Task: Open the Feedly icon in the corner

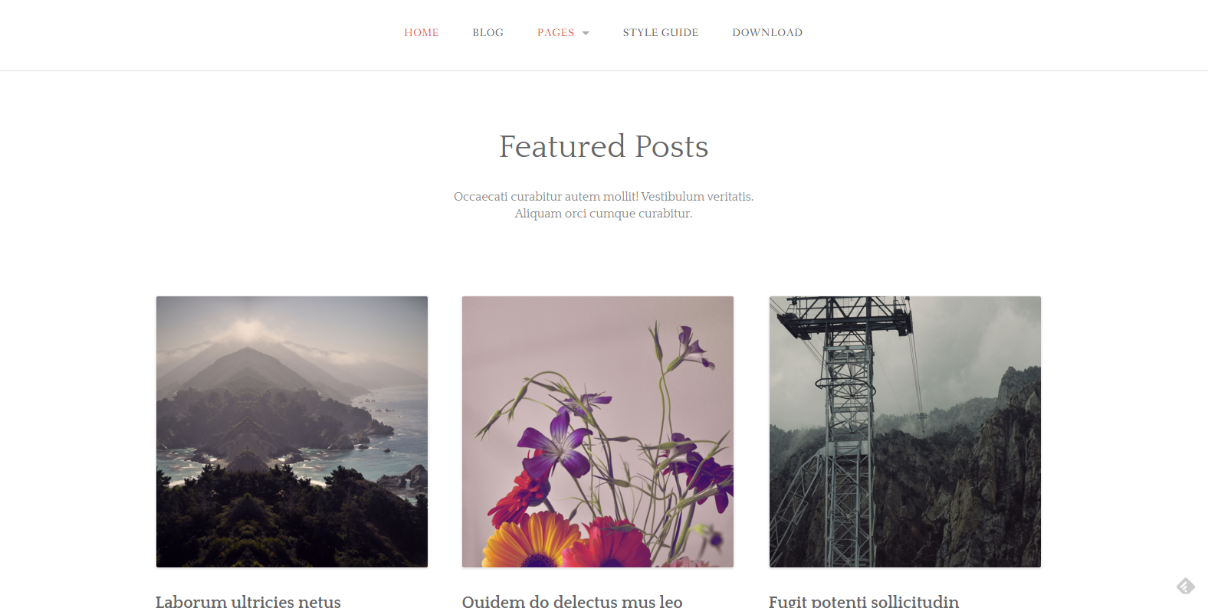Action: pyautogui.click(x=1185, y=586)
